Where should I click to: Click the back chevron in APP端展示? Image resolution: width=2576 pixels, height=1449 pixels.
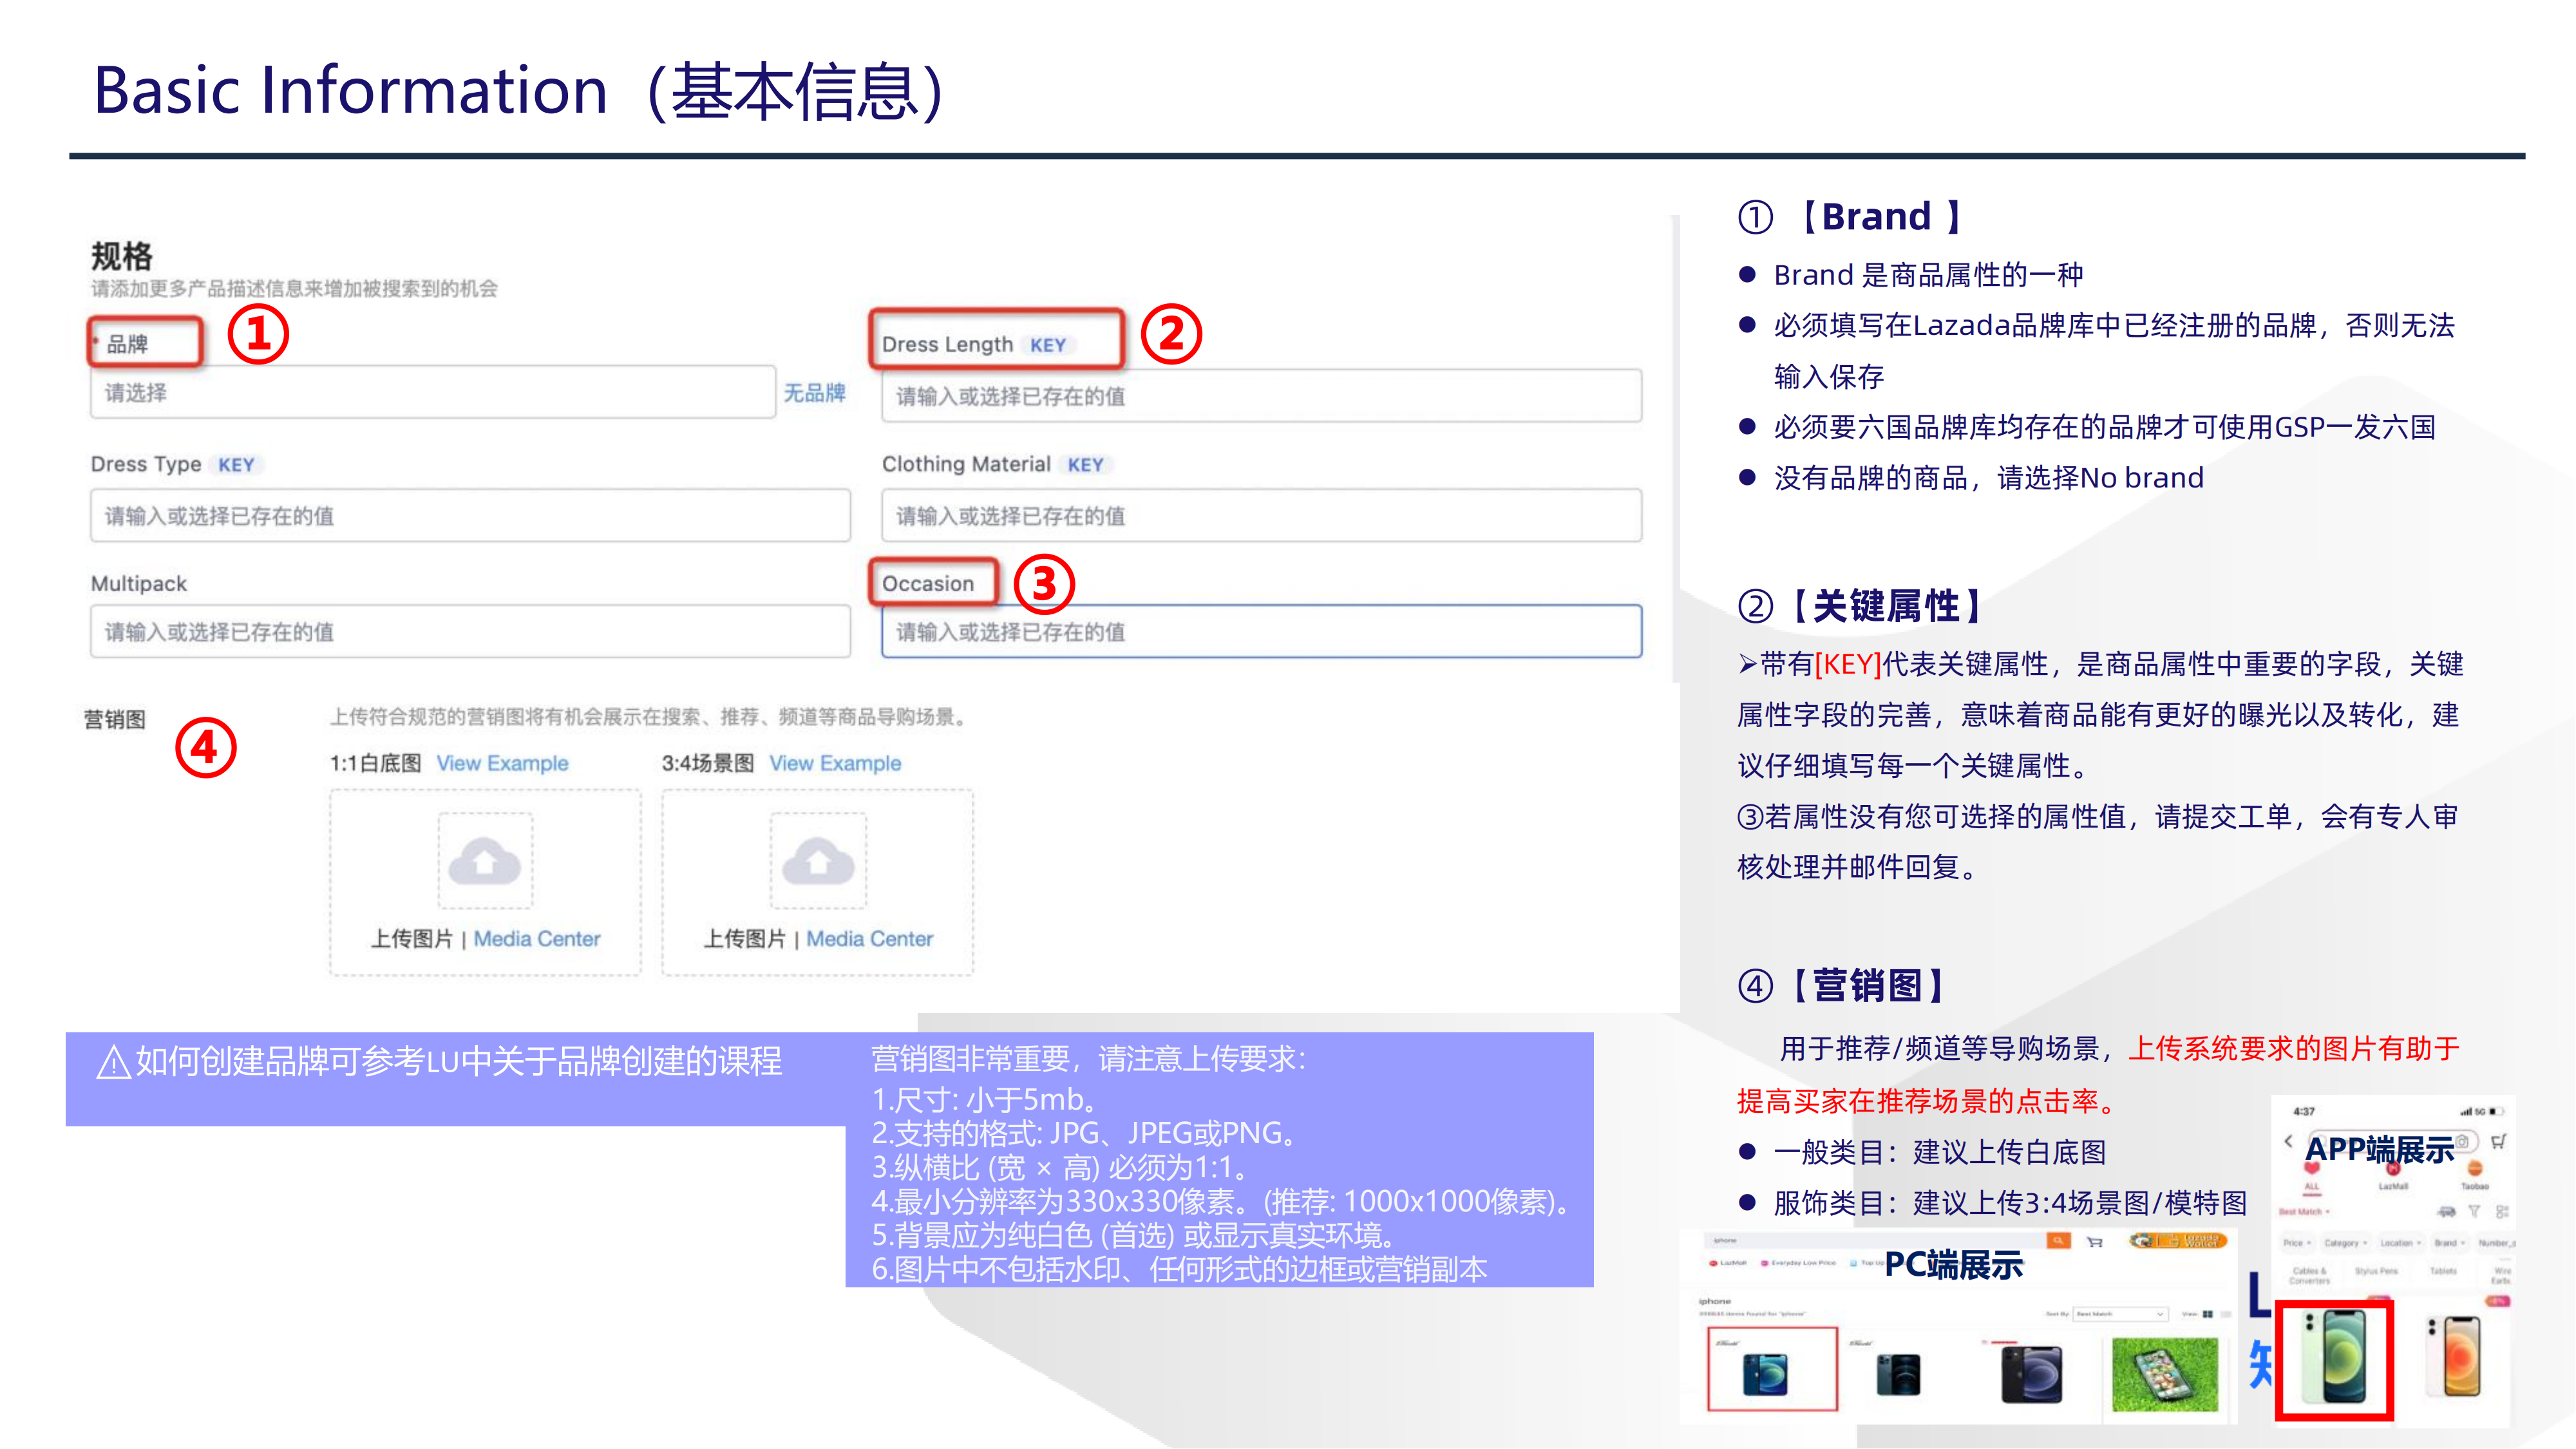pos(2289,1142)
